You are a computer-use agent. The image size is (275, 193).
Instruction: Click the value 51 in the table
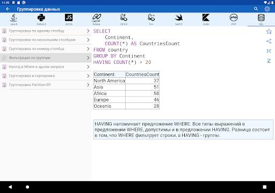[156, 87]
